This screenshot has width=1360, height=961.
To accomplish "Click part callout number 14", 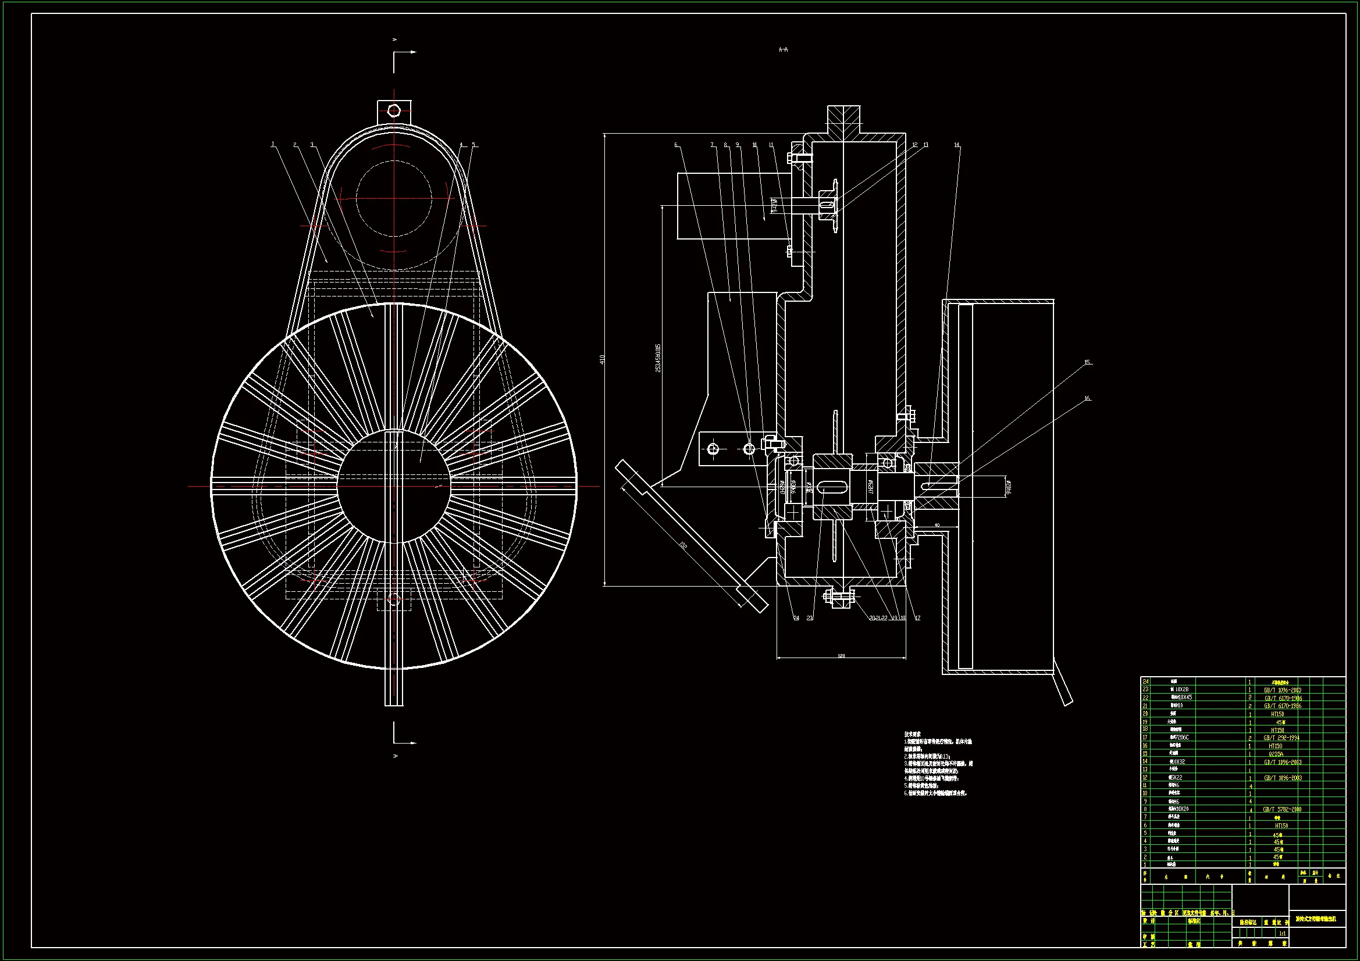I will (957, 145).
